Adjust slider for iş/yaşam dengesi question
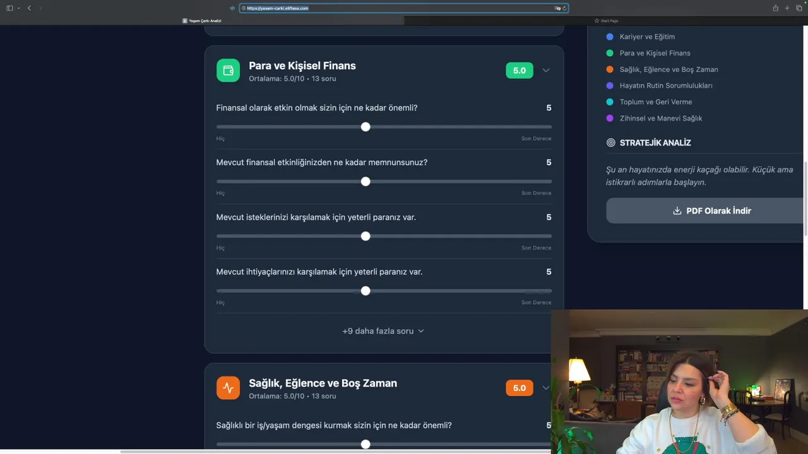808x454 pixels. click(x=384, y=445)
